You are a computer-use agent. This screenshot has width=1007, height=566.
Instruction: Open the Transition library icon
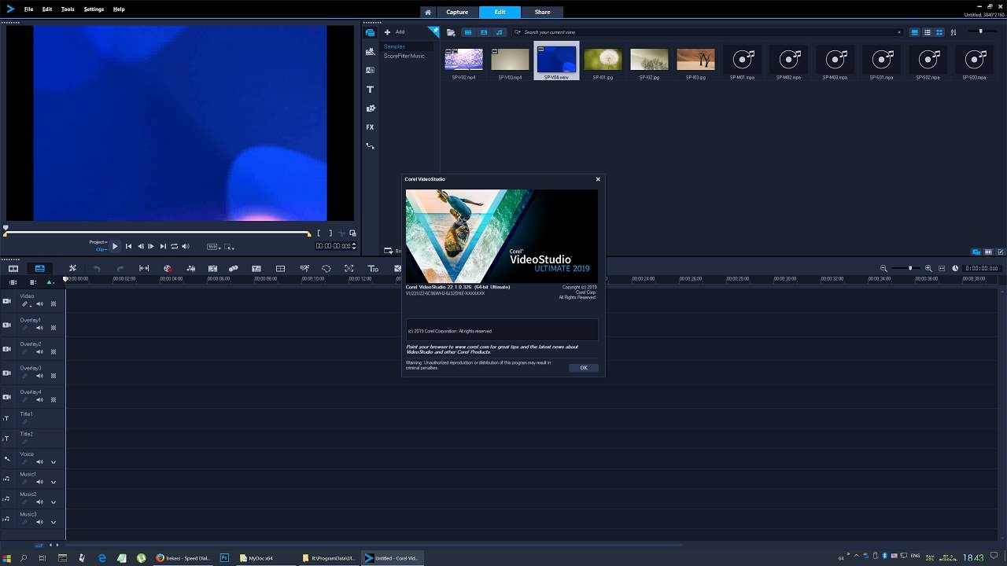tap(370, 70)
